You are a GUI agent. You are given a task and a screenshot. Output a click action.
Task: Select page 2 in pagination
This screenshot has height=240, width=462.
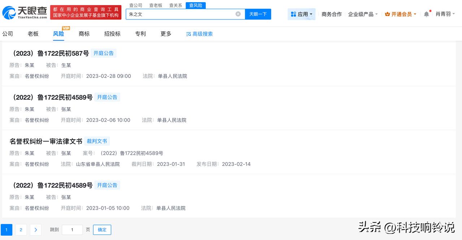pyautogui.click(x=21, y=230)
